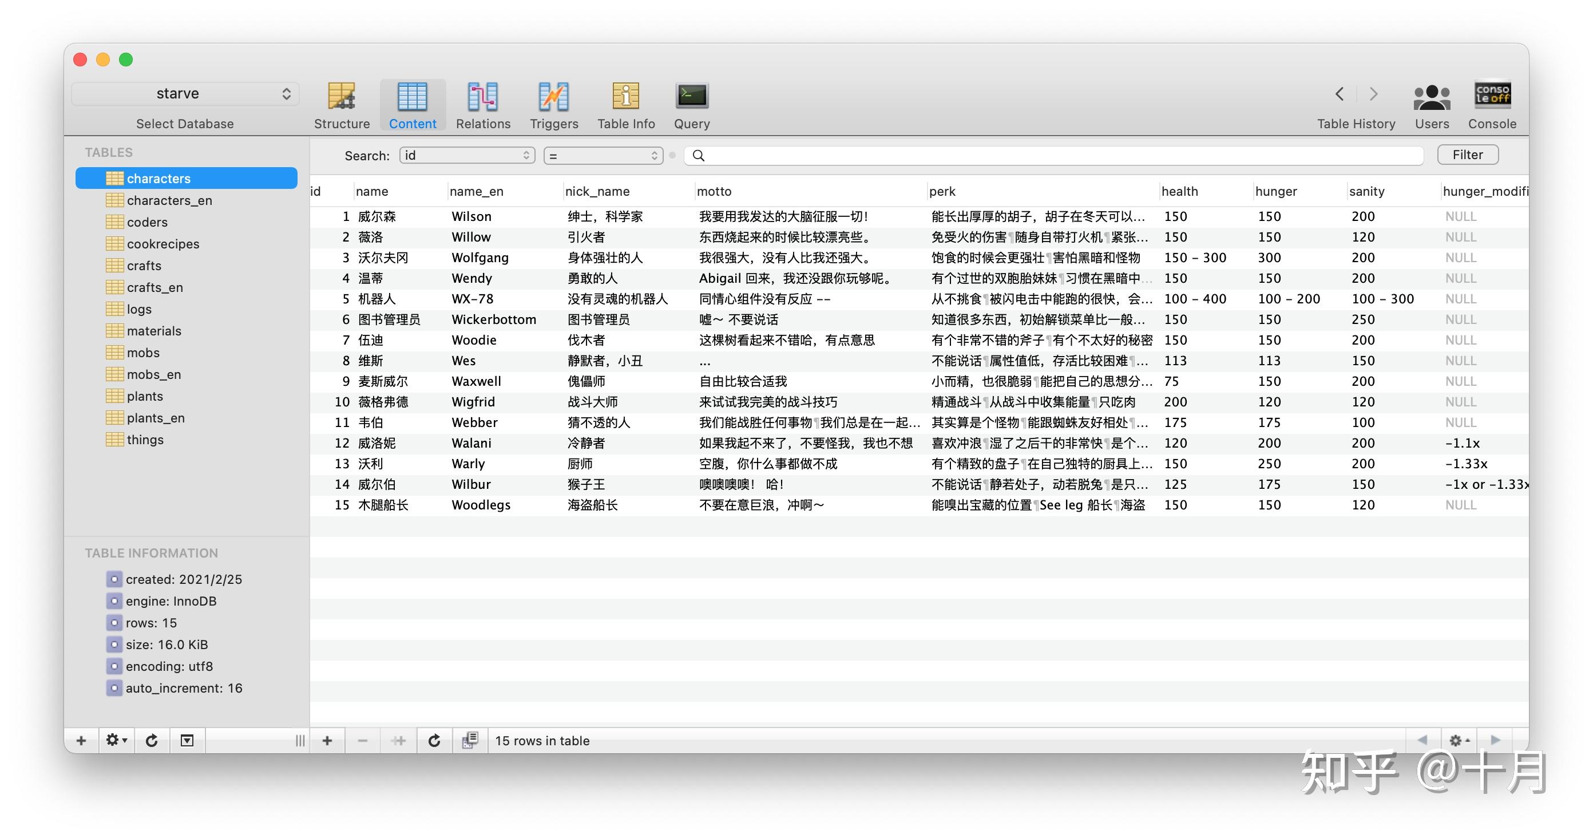This screenshot has height=838, width=1593.
Task: Click the add table plus icon in sidebar
Action: coord(81,740)
